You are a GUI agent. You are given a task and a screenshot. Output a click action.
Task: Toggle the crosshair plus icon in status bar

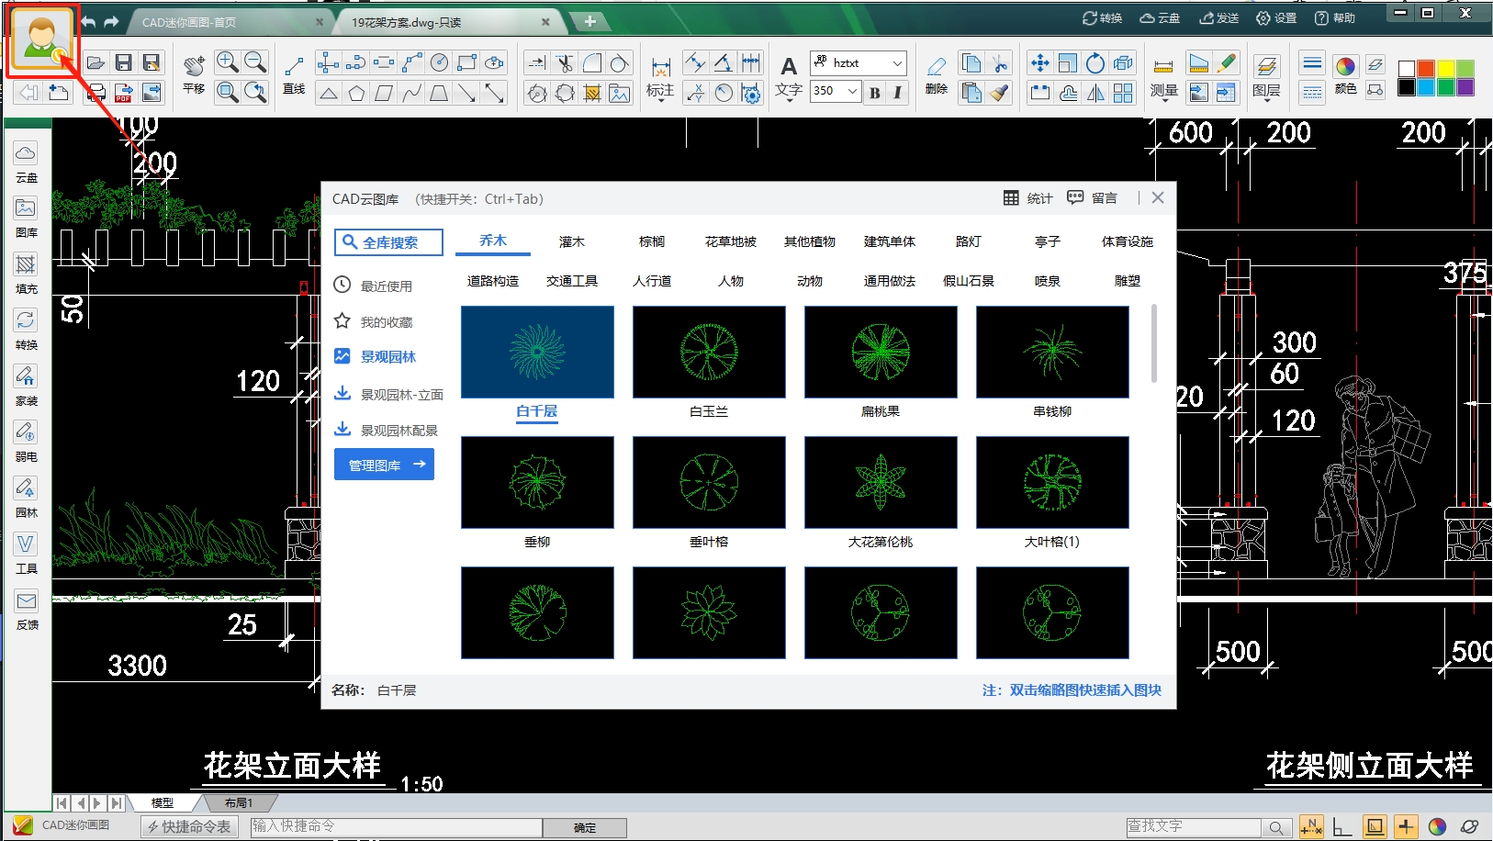pyautogui.click(x=1406, y=827)
